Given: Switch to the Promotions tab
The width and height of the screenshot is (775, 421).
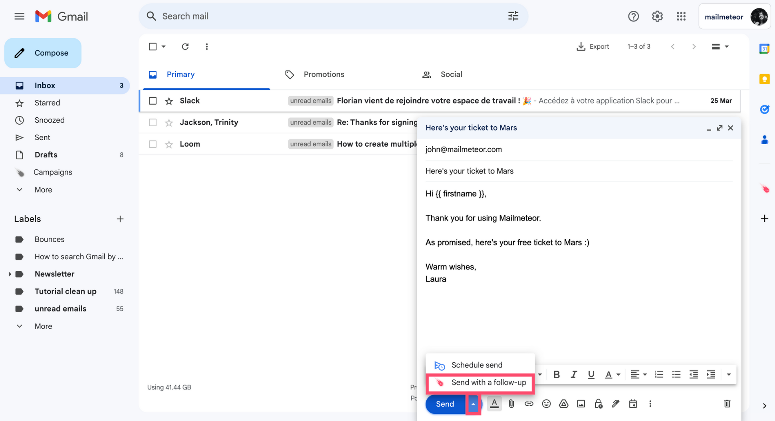Looking at the screenshot, I should click(315, 74).
